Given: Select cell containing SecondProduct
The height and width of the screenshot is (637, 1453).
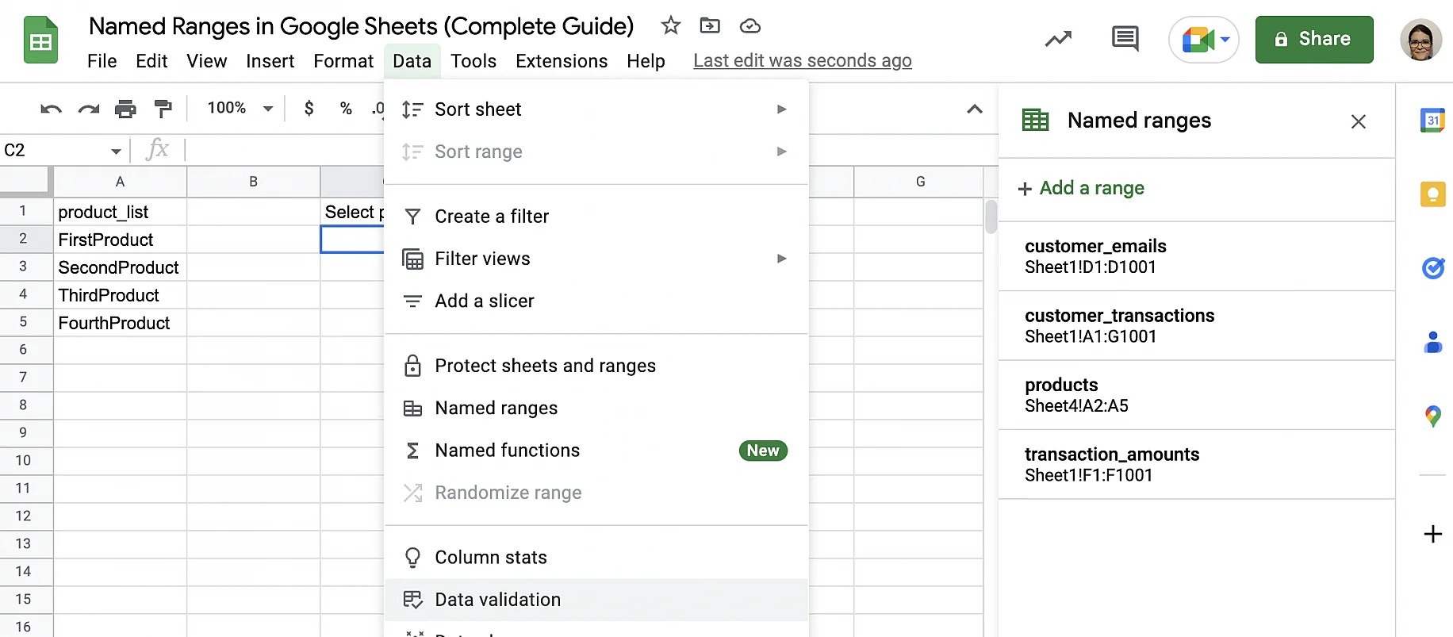Looking at the screenshot, I should point(121,267).
